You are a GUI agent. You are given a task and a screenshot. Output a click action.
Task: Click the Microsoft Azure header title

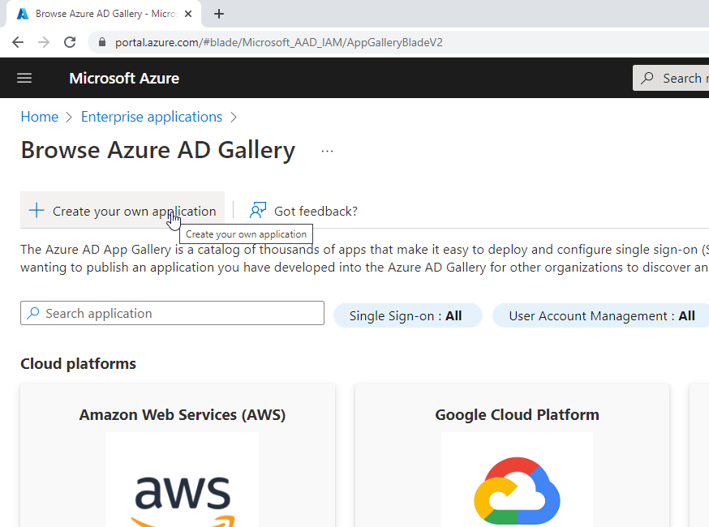coord(124,78)
